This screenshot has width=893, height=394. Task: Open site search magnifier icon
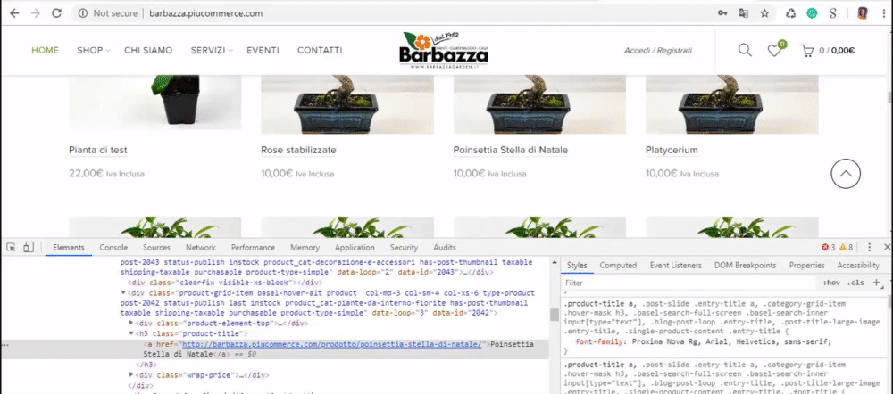[x=745, y=50]
